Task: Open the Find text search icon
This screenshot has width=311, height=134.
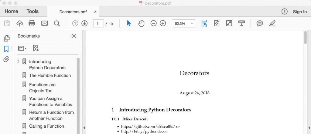Action: (x=57, y=23)
